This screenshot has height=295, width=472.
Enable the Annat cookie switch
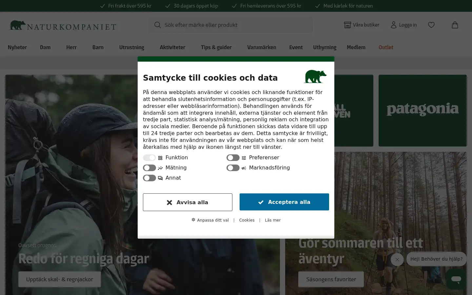149,178
